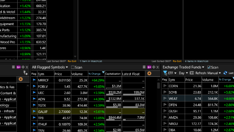Click Re-Sort in the middle watchlist
234x132 pixels.
click(177, 61)
